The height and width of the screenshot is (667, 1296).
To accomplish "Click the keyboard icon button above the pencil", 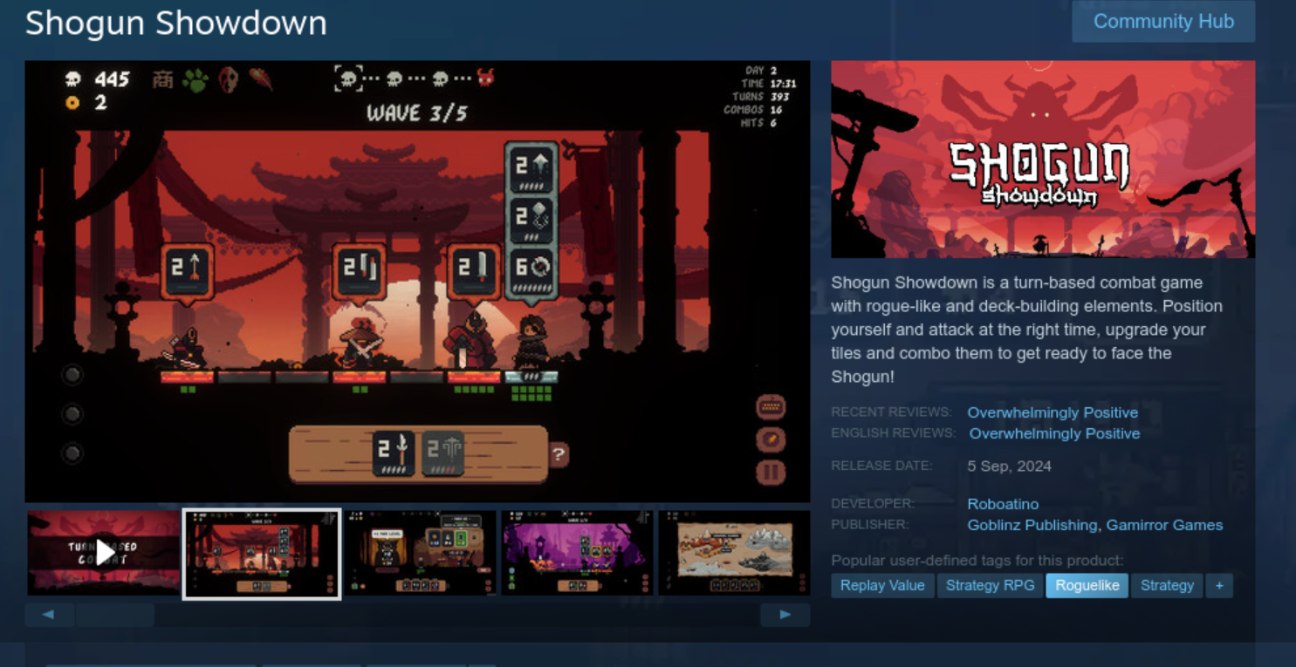I will point(771,406).
